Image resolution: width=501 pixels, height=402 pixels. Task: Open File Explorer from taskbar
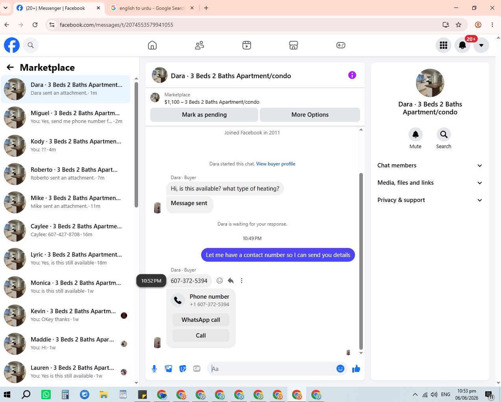(104, 395)
